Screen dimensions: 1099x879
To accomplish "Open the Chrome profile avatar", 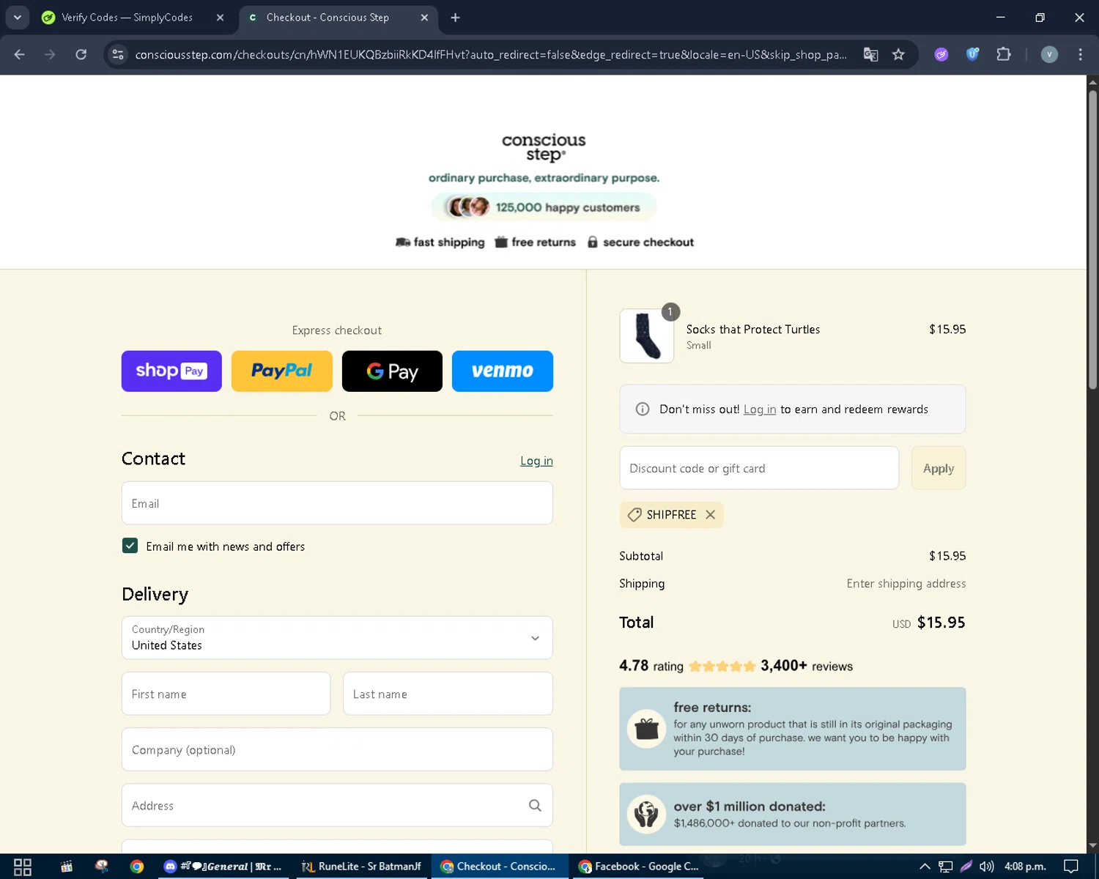I will click(x=1049, y=54).
